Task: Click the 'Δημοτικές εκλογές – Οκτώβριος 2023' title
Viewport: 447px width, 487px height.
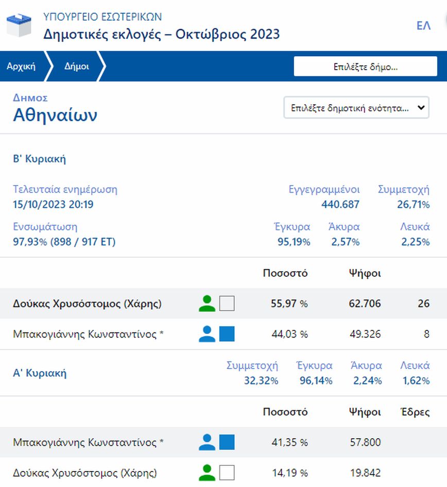Action: (x=162, y=35)
